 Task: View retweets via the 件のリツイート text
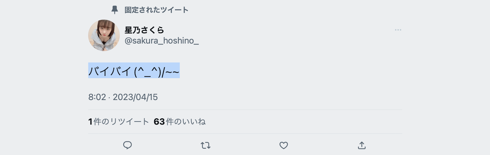(121, 122)
